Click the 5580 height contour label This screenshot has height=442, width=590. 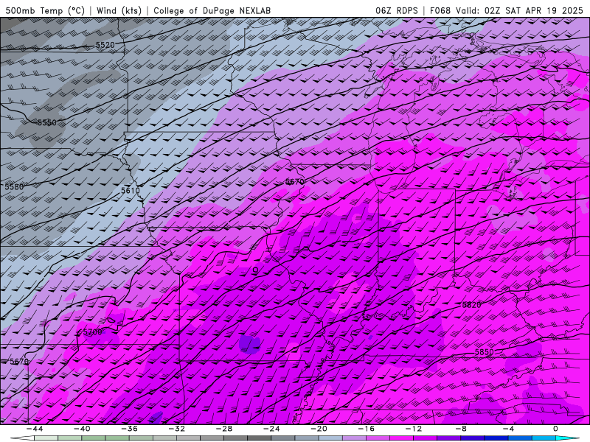pos(14,186)
